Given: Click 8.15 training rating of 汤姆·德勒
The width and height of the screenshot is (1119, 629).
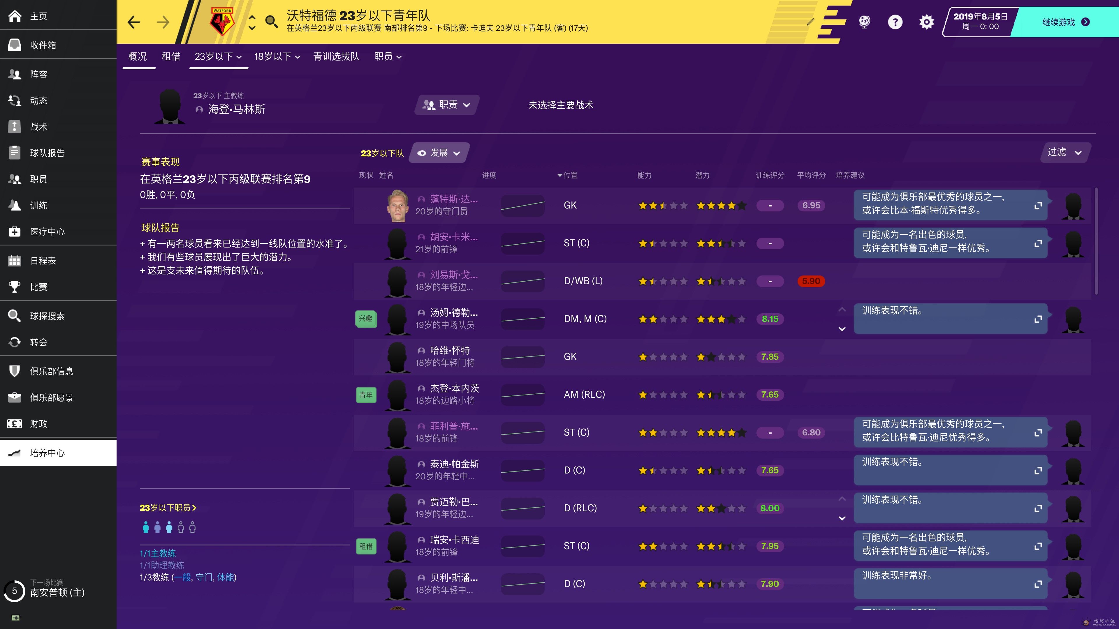Looking at the screenshot, I should tap(770, 319).
